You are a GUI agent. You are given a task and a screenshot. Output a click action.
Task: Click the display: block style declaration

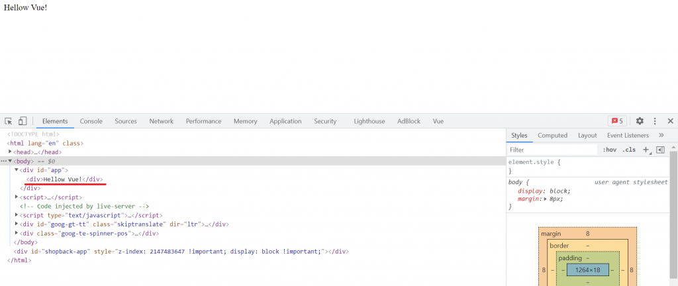(544, 191)
